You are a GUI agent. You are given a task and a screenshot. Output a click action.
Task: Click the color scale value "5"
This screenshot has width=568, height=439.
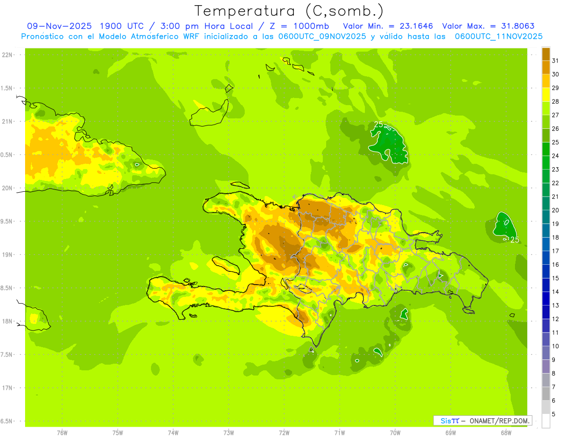[553, 414]
